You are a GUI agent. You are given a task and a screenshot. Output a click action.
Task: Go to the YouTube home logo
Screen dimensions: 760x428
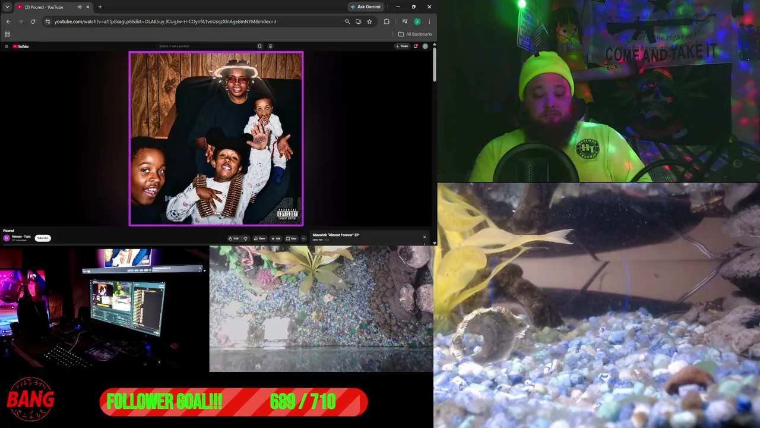coord(21,46)
